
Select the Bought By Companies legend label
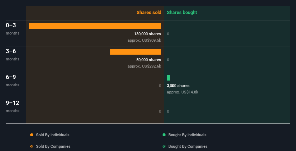pyautogui.click(x=188, y=146)
